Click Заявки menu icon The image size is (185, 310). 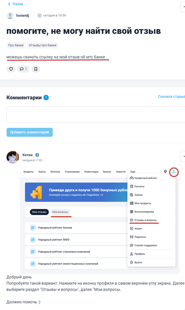132,195
